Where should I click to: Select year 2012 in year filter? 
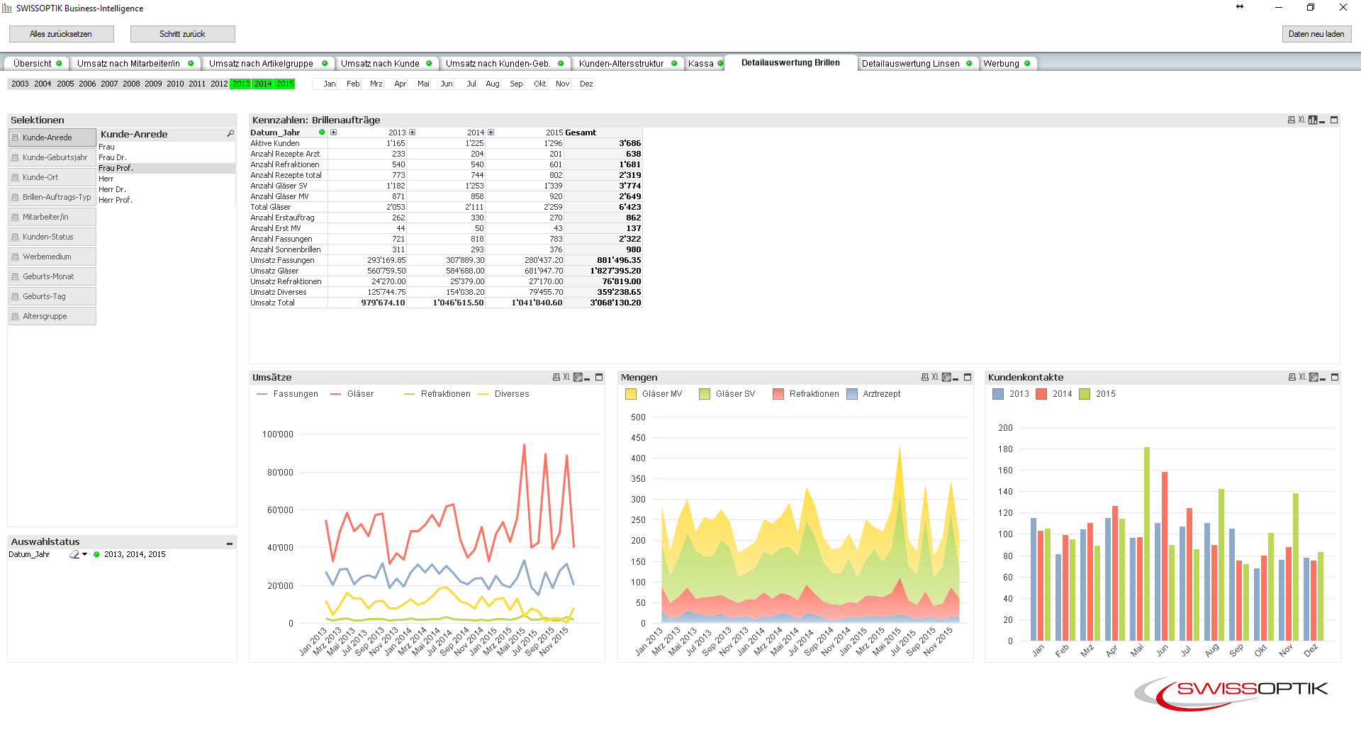point(219,84)
